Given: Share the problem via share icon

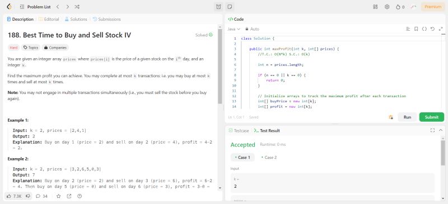Looking at the screenshot, I should (69, 196).
